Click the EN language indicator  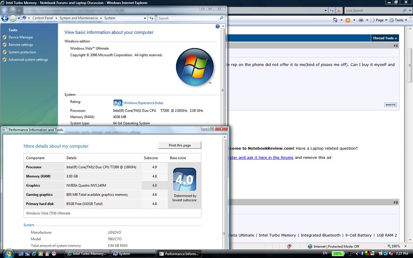click(325, 253)
